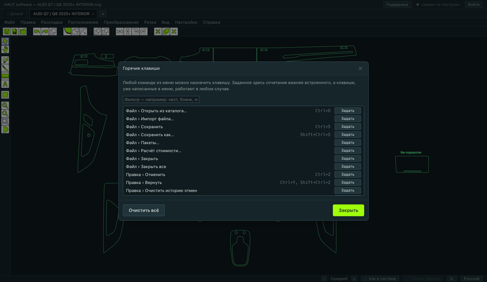Open the Преобразование menu

pyautogui.click(x=121, y=22)
